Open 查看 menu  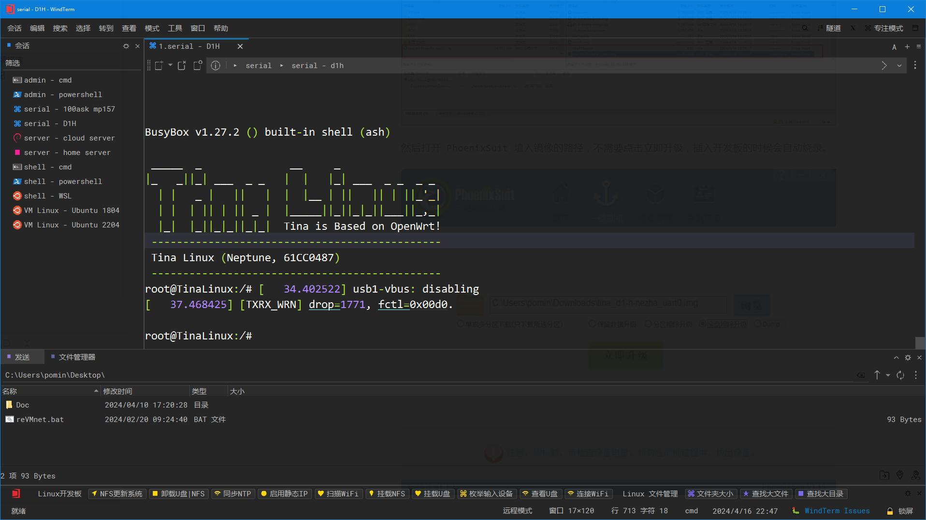point(129,28)
